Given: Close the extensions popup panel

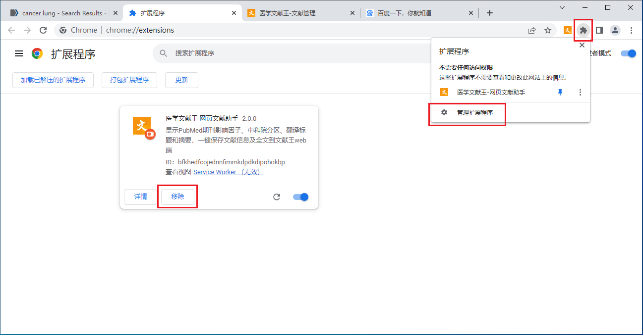Looking at the screenshot, I should click(x=582, y=45).
